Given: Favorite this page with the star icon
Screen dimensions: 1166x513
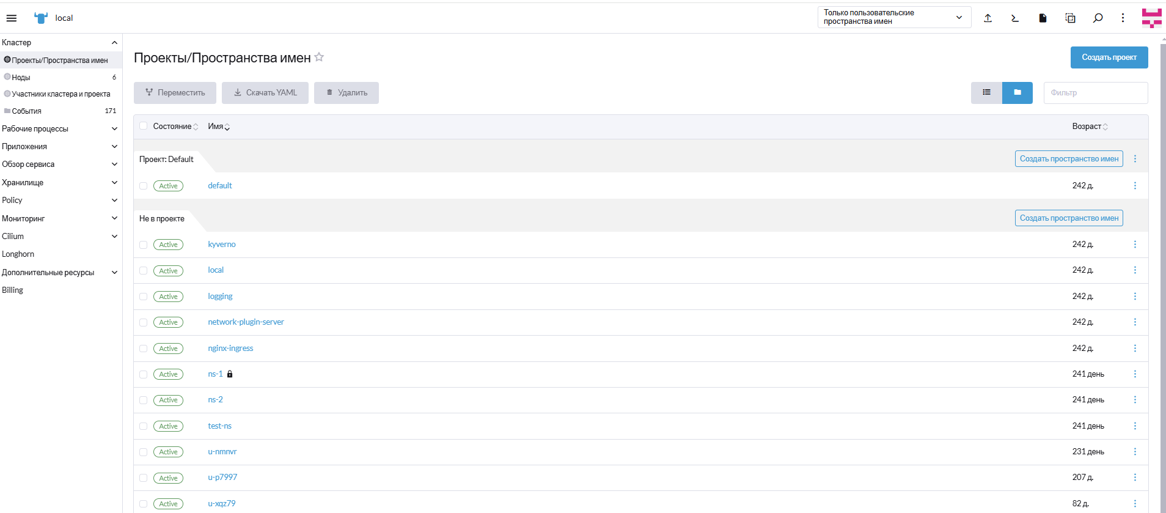Looking at the screenshot, I should [319, 57].
